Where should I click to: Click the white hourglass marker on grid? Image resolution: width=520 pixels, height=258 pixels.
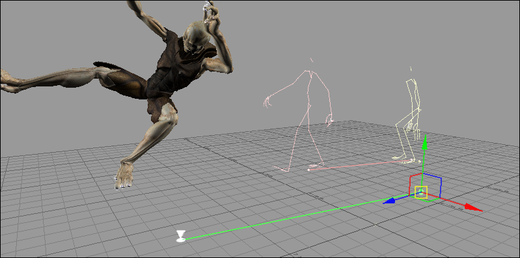pyautogui.click(x=181, y=236)
